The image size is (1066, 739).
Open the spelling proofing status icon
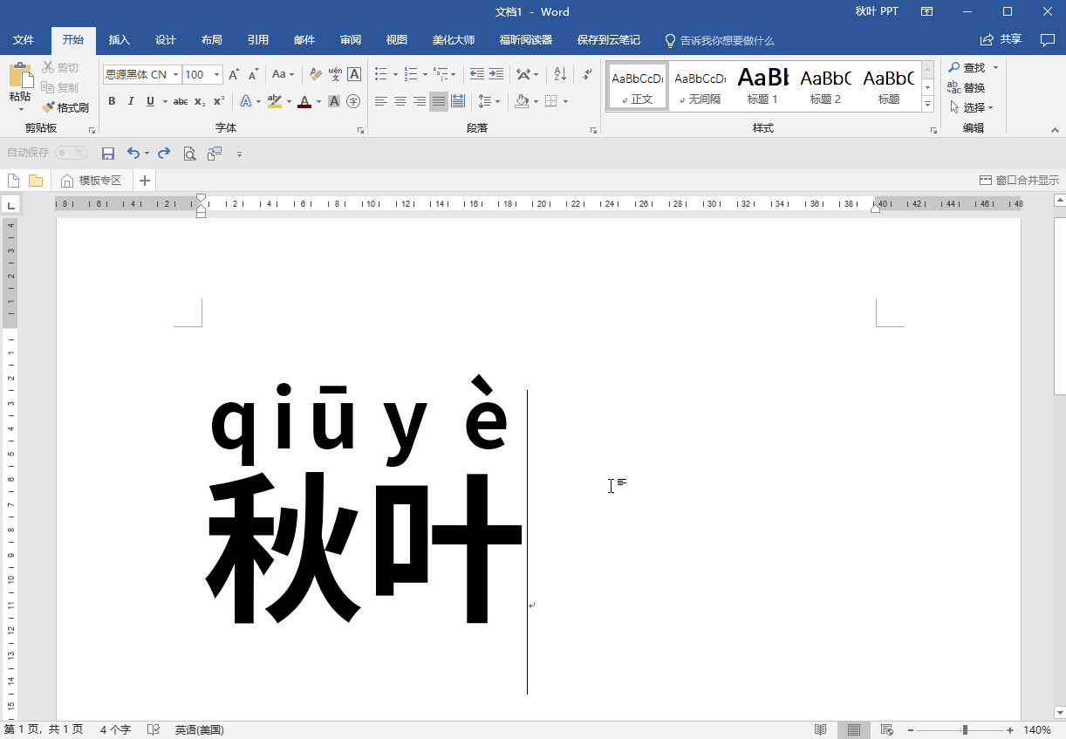(x=154, y=729)
